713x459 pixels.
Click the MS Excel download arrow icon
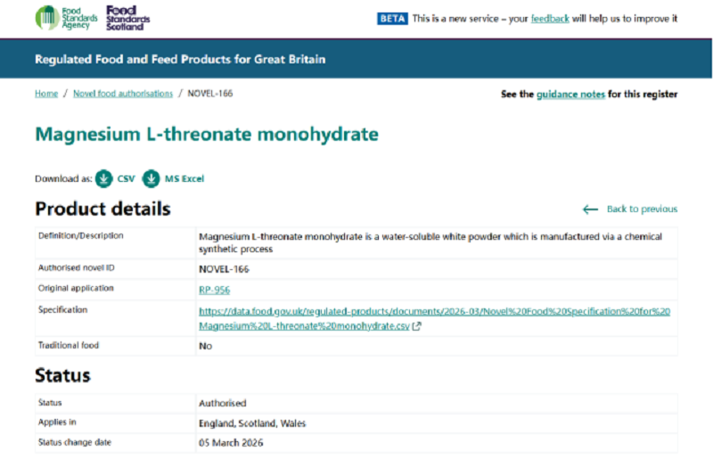coord(151,178)
